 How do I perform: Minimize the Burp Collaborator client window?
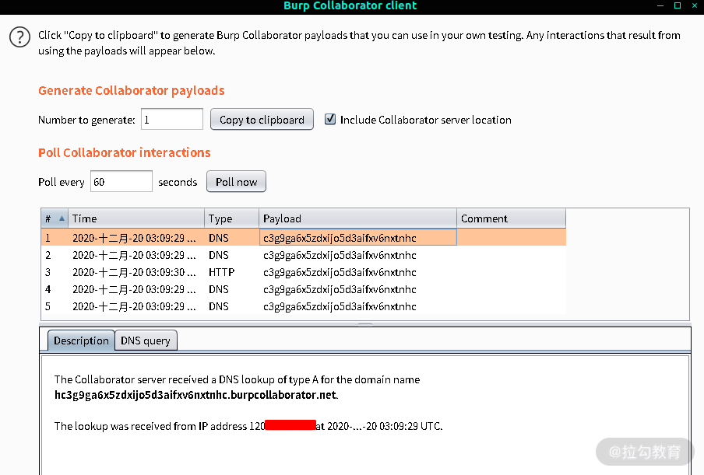660,5
